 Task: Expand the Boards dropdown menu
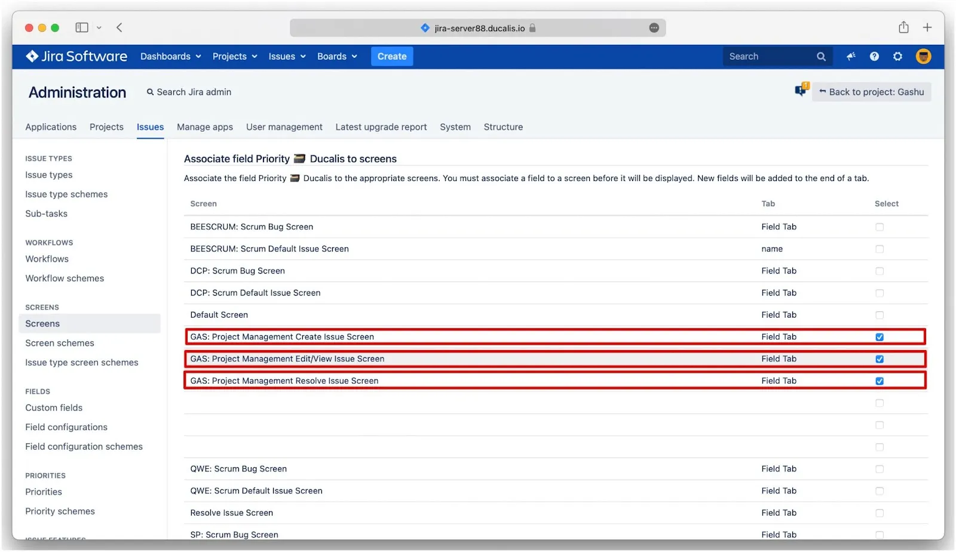tap(337, 56)
